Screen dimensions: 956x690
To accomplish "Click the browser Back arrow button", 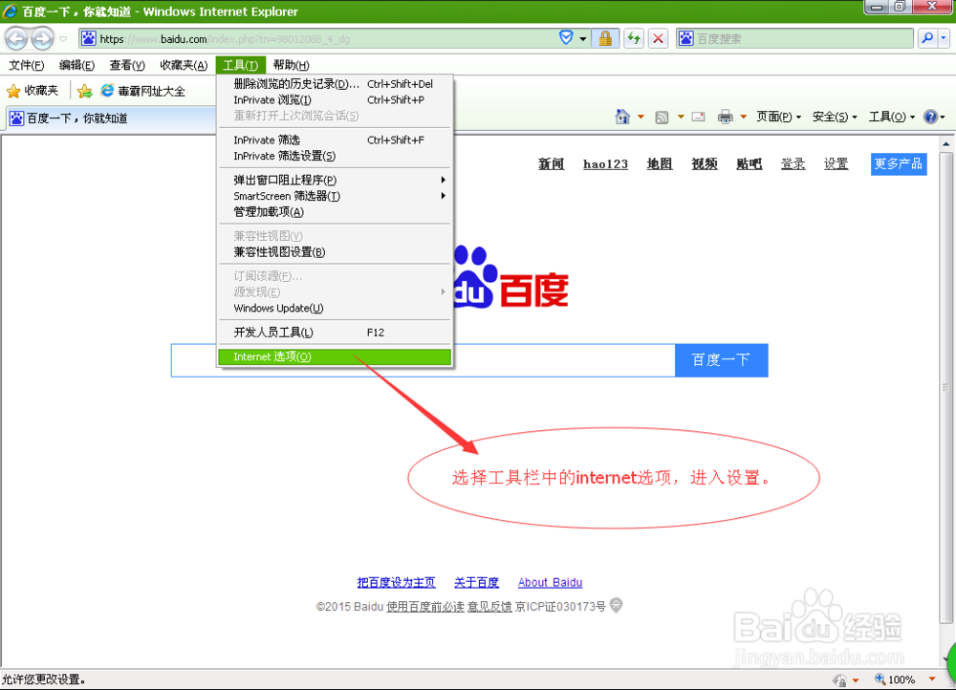I will 16,39.
